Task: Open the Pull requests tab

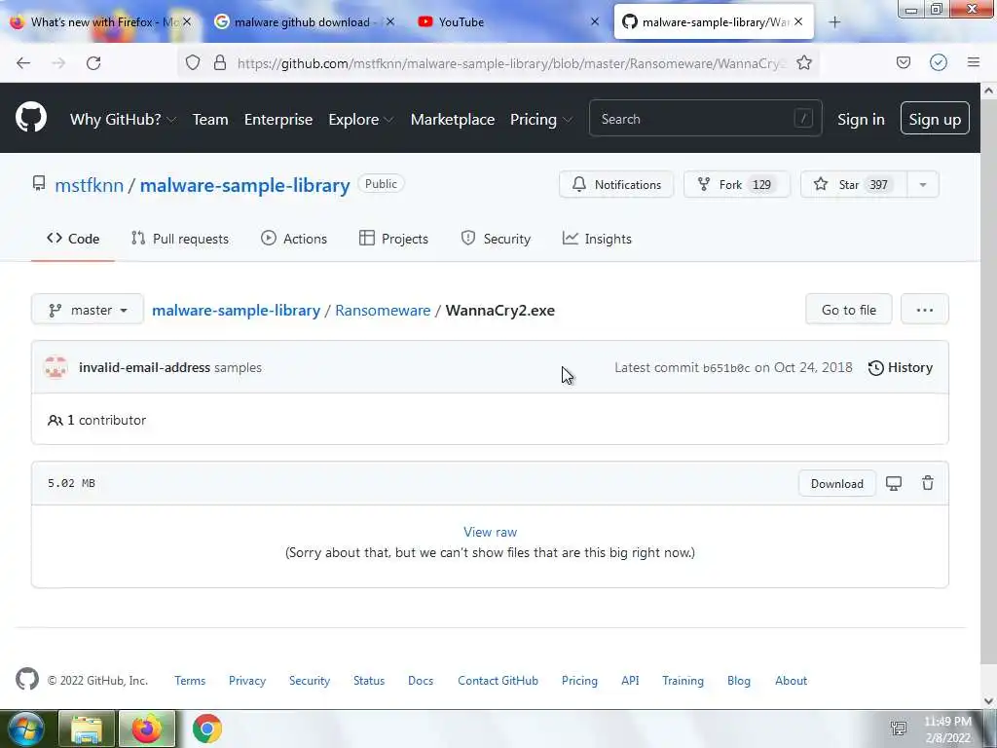Action: [x=180, y=239]
